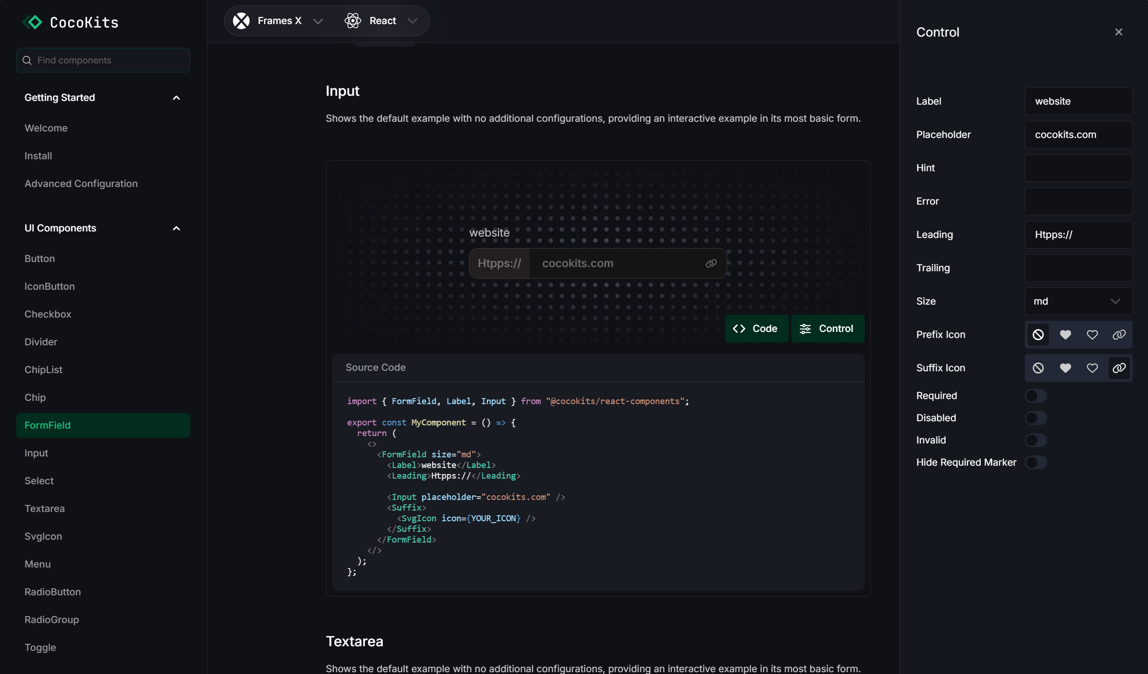
Task: Enable the Hide Required Marker toggle
Action: coord(1036,462)
